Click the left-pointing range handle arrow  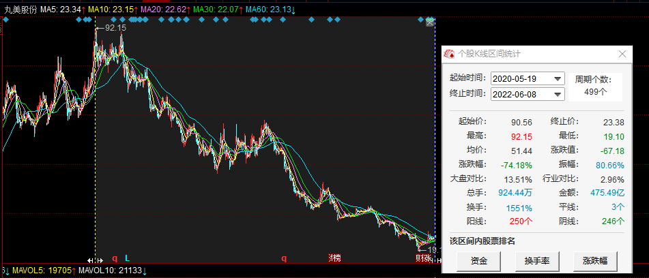pyautogui.click(x=91, y=260)
